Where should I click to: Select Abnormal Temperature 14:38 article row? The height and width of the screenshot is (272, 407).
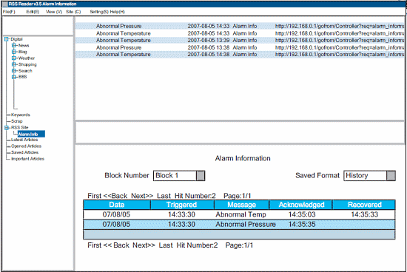click(240, 55)
